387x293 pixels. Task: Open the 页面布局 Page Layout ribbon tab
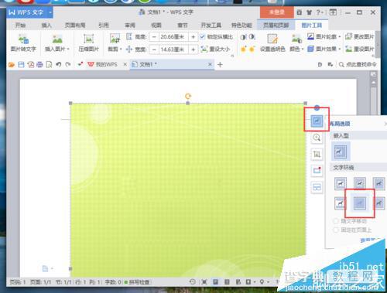click(x=75, y=26)
